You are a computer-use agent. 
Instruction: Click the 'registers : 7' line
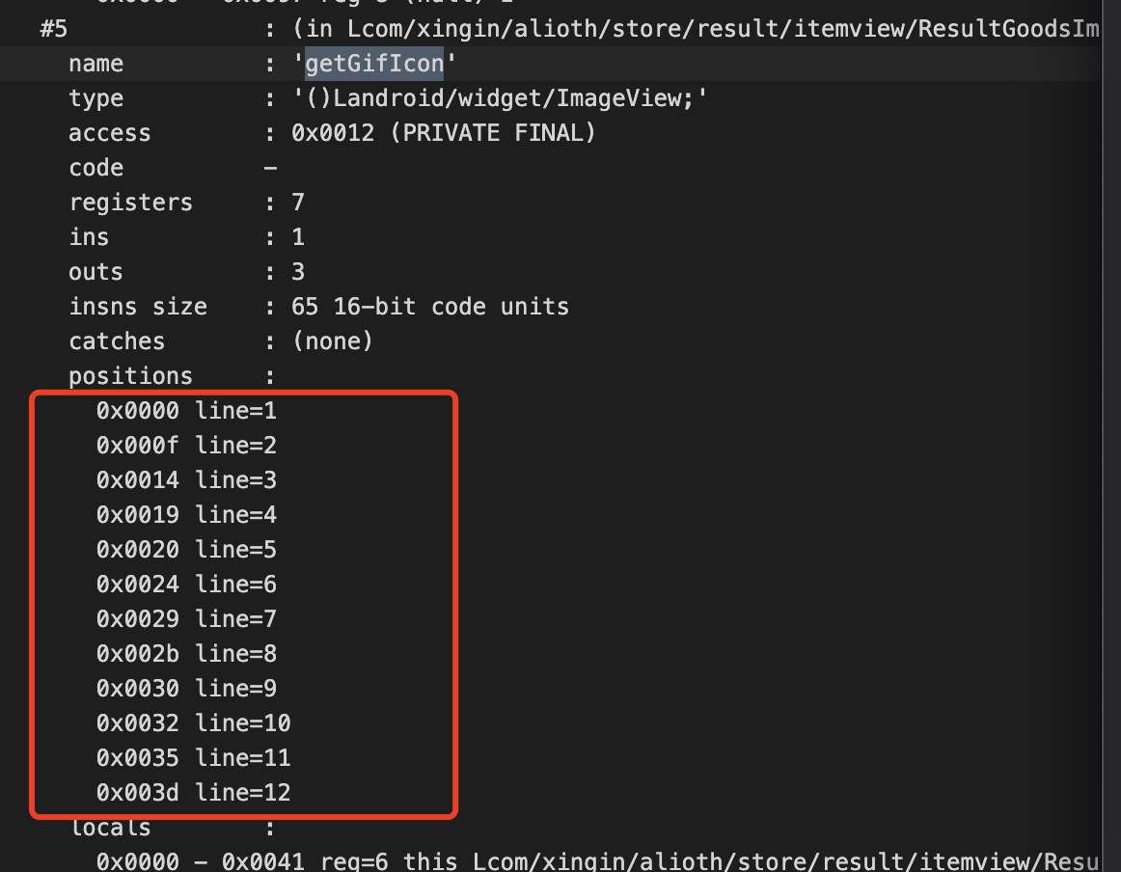183,202
